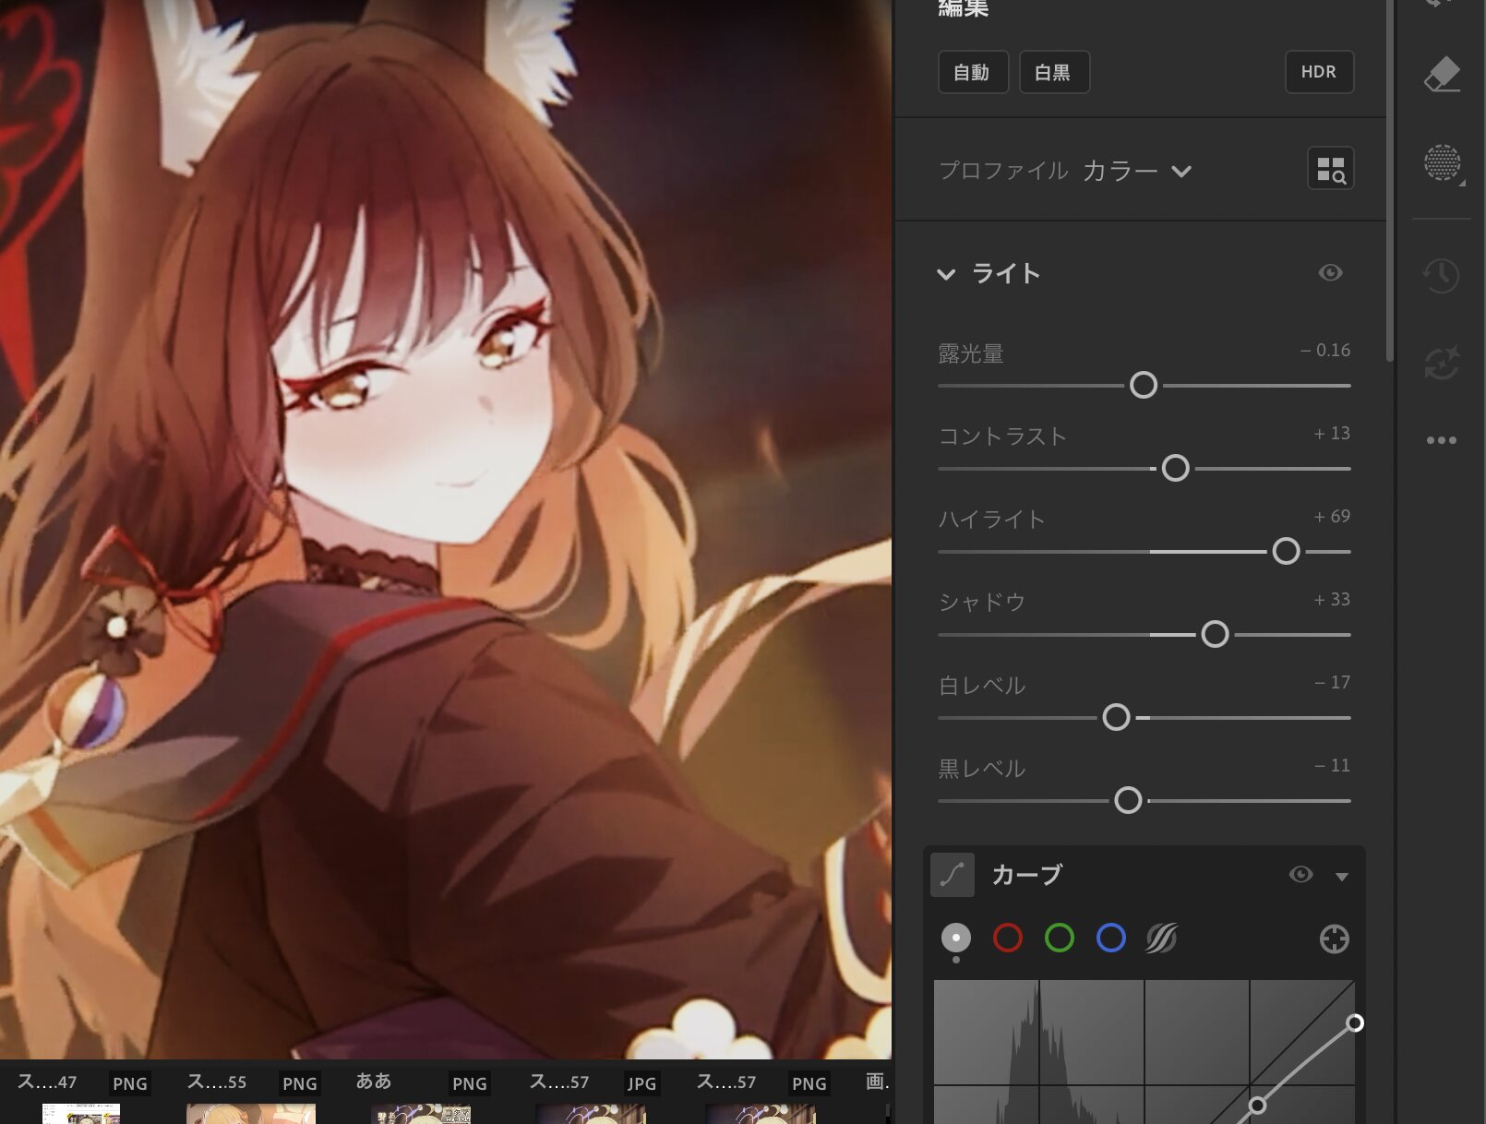Screen dimensions: 1486x1124
Task: Click the シャドウ label
Action: [x=982, y=604]
